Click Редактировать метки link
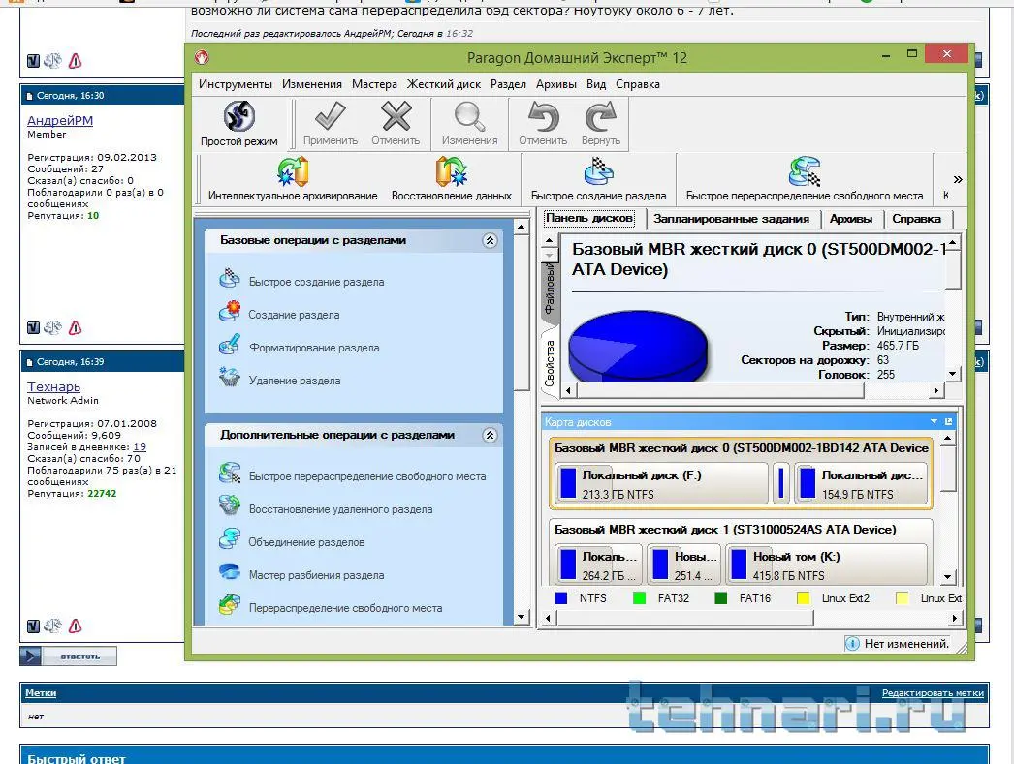The width and height of the screenshot is (1014, 764). pyautogui.click(x=933, y=693)
